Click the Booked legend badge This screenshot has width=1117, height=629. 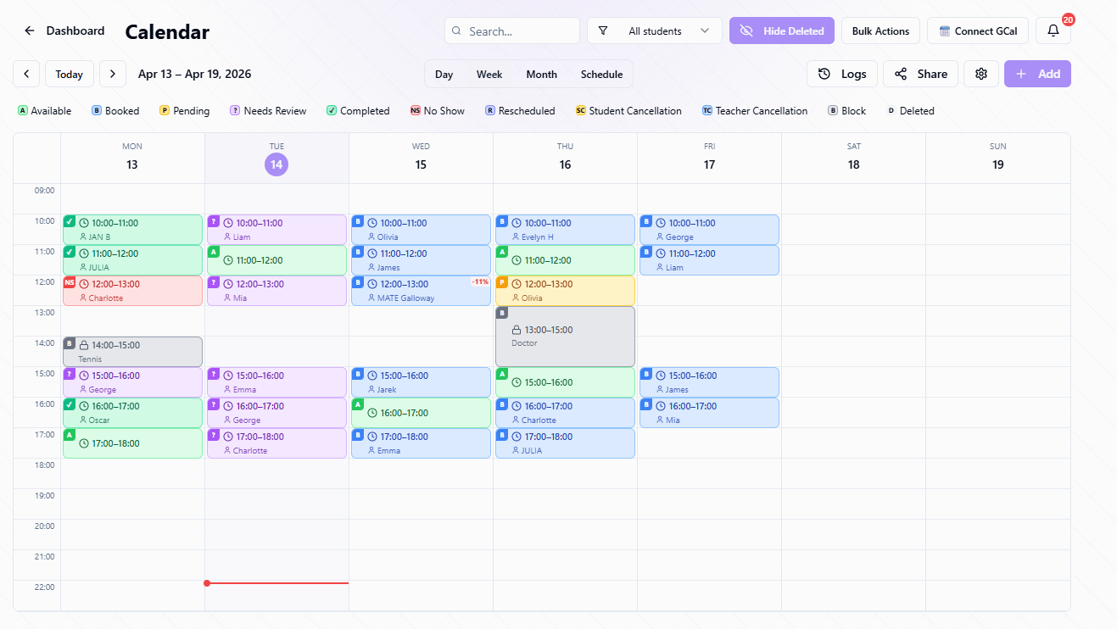[97, 111]
